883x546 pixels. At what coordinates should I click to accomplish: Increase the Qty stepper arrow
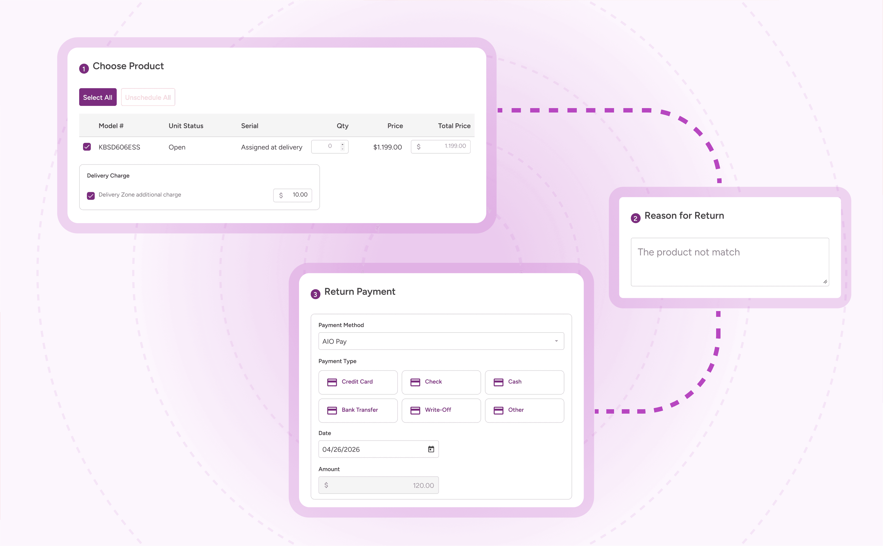click(342, 144)
